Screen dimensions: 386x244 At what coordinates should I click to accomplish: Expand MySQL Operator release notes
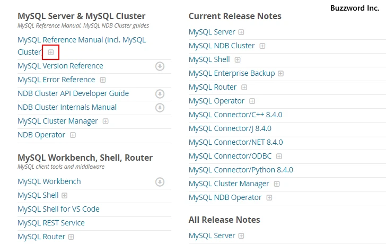click(x=252, y=101)
